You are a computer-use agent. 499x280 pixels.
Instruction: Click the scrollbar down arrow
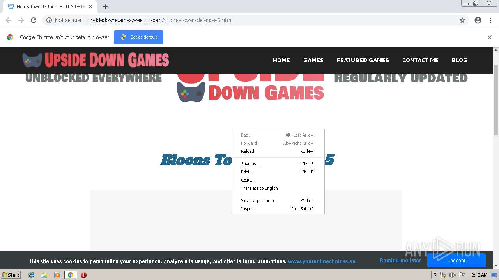click(x=496, y=266)
